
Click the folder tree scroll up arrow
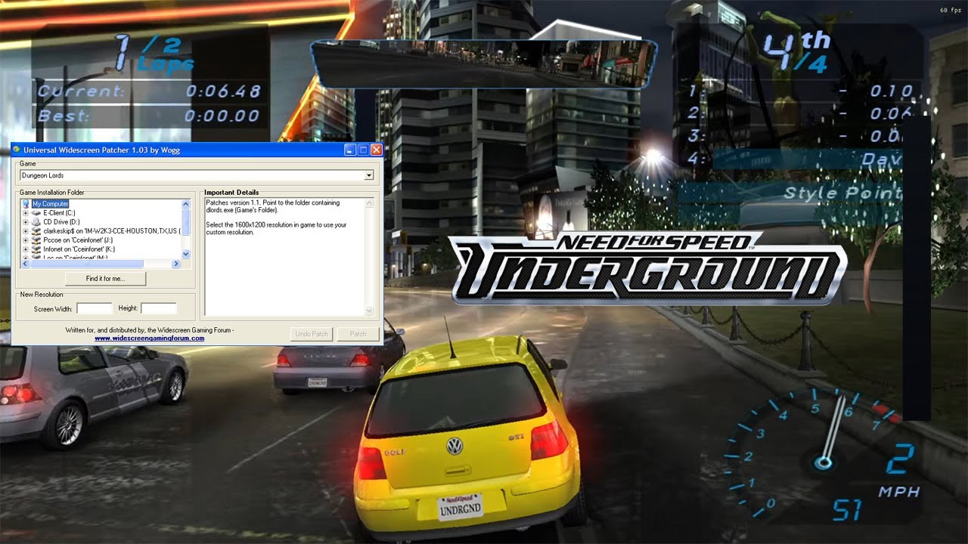tap(186, 204)
